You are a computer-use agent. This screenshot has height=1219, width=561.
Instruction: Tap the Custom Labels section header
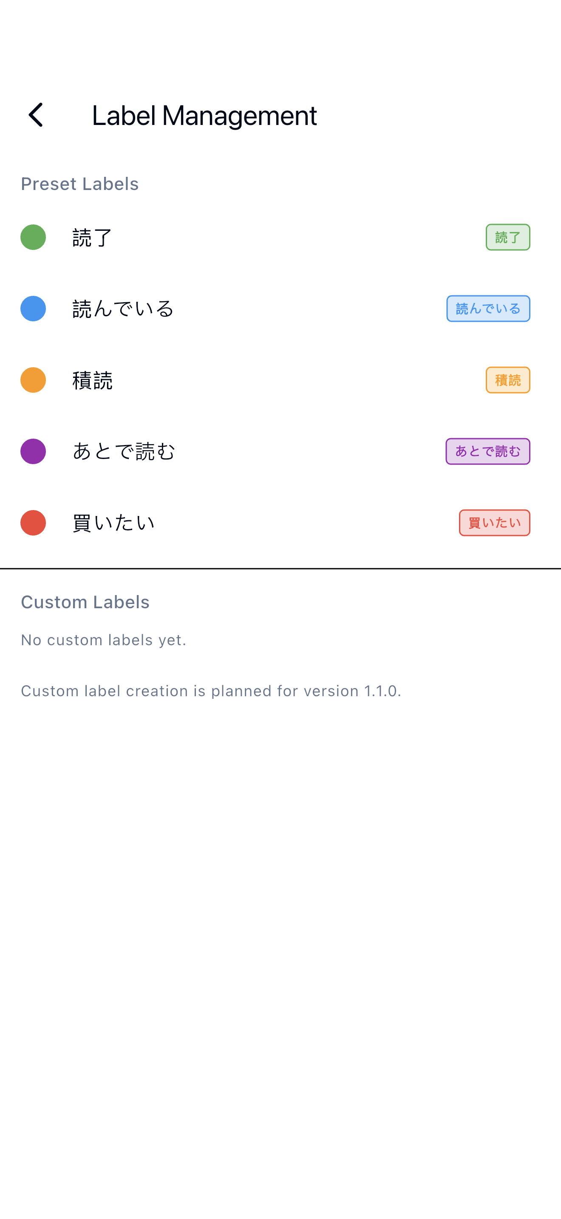tap(85, 602)
